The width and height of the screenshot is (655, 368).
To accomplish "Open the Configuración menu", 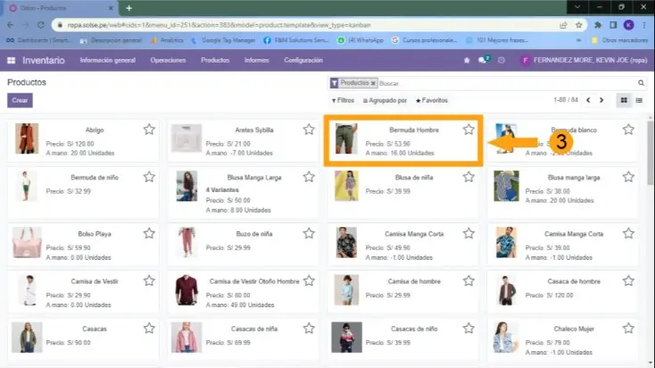I will pyautogui.click(x=303, y=60).
